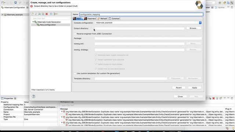Create a new launch configuration via toolbar icon
Viewport: 235px width, 132px height.
(32, 14)
